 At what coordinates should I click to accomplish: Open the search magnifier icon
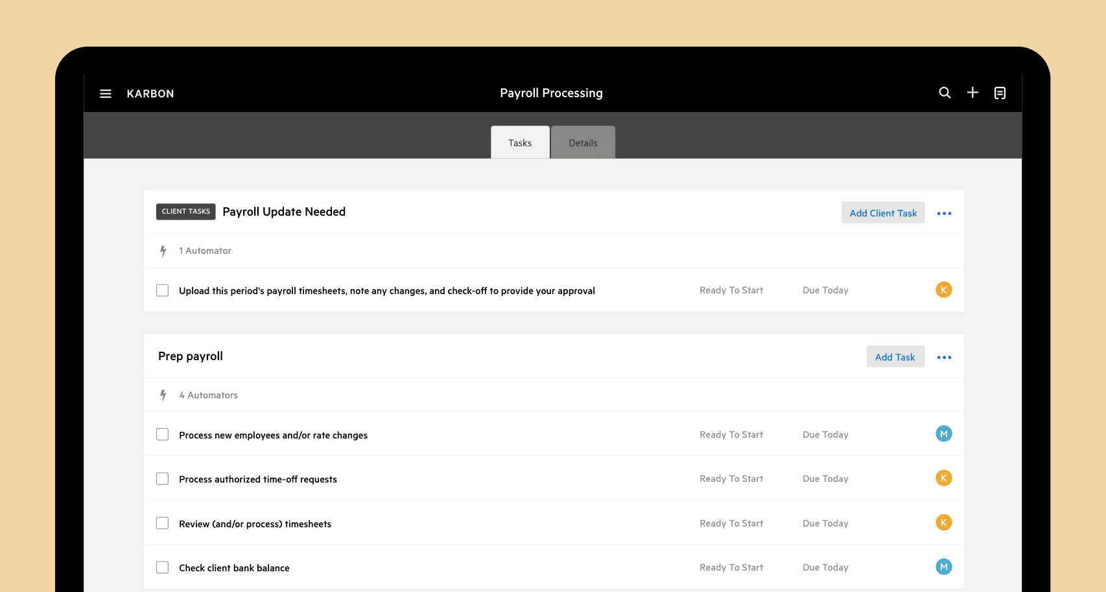(945, 93)
